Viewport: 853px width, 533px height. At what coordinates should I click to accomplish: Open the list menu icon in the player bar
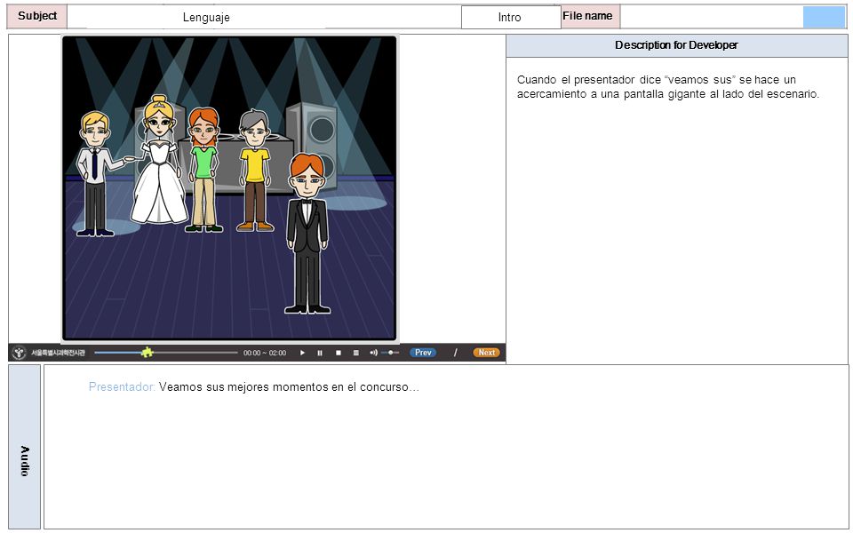click(355, 353)
